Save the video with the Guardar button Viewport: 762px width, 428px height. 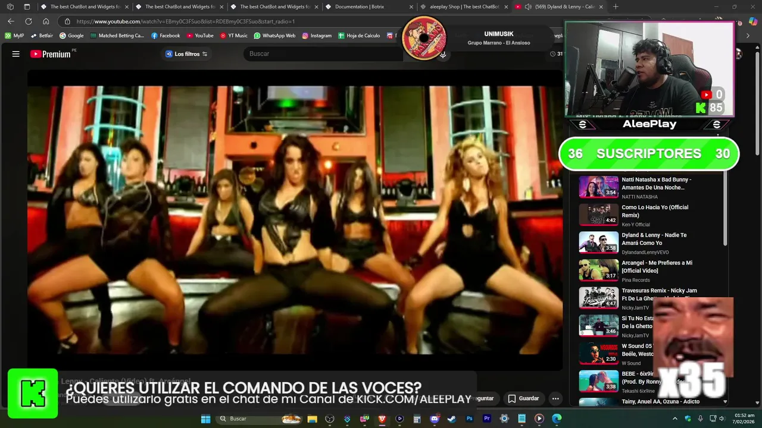point(523,398)
